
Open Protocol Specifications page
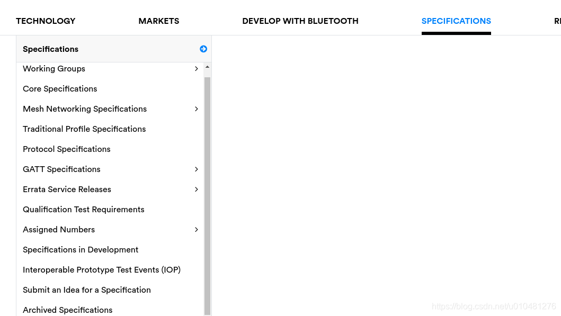(67, 149)
